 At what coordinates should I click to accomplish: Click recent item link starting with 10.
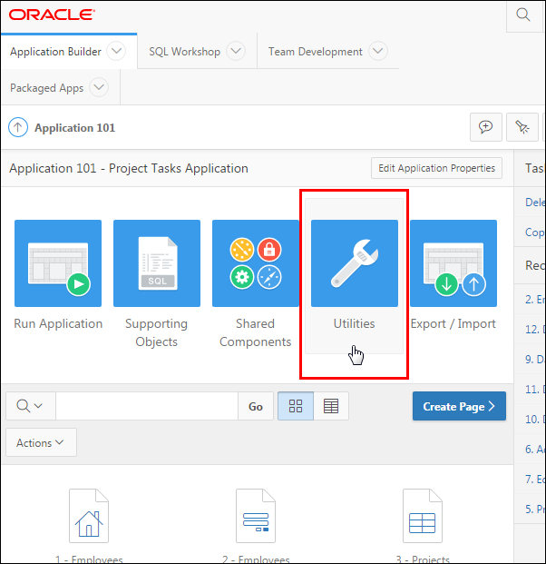535,419
